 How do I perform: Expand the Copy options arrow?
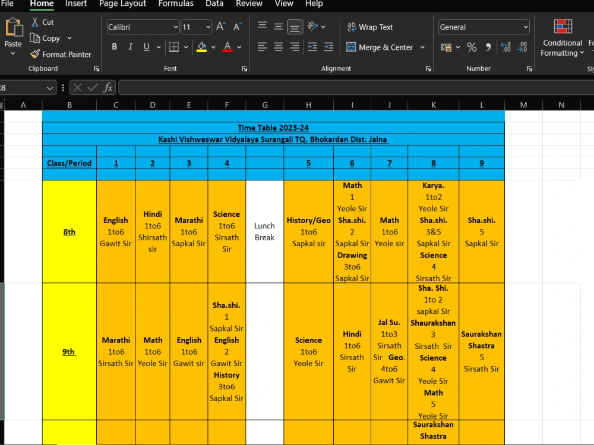click(69, 38)
